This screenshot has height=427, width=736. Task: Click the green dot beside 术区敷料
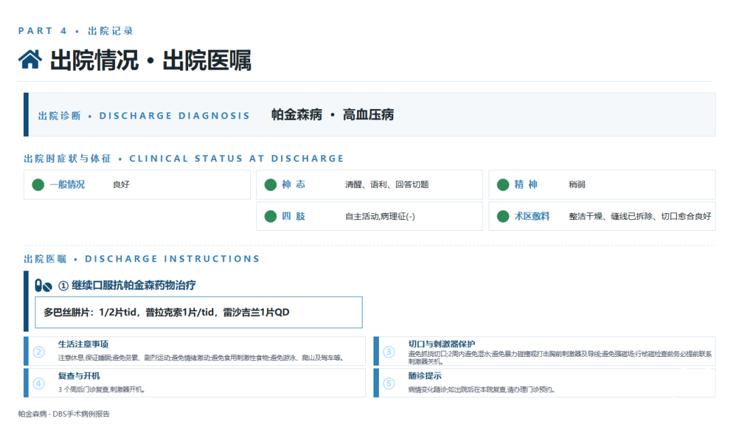503,217
